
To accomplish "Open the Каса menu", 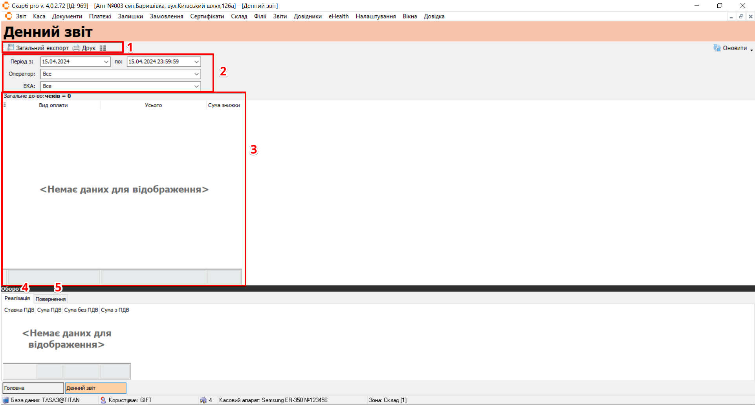I will 39,16.
